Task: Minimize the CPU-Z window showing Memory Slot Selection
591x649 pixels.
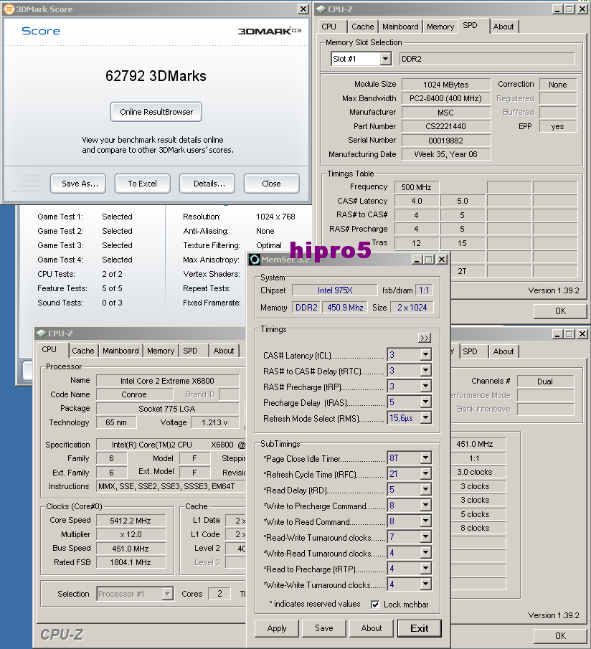Action: [x=557, y=9]
